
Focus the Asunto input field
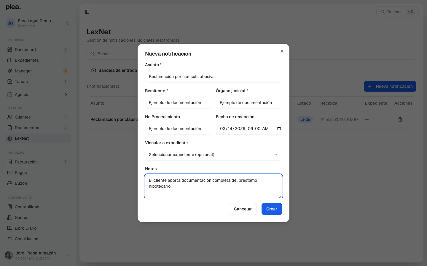(x=213, y=77)
